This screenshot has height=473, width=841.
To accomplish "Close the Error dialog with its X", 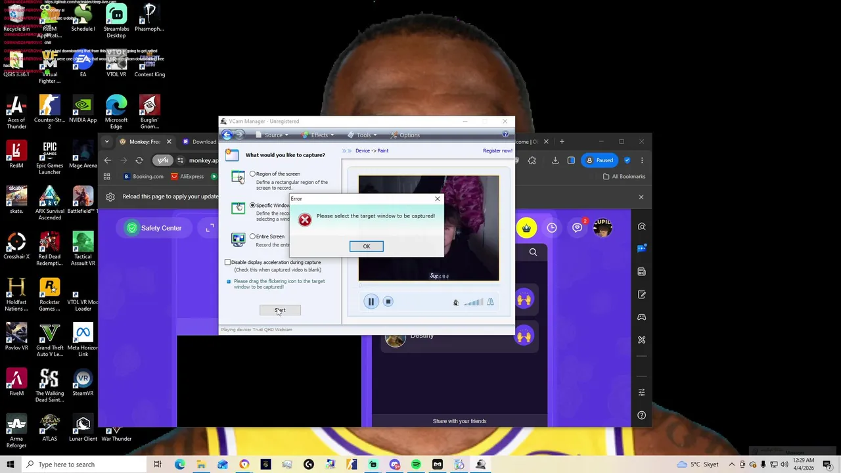I will (437, 198).
